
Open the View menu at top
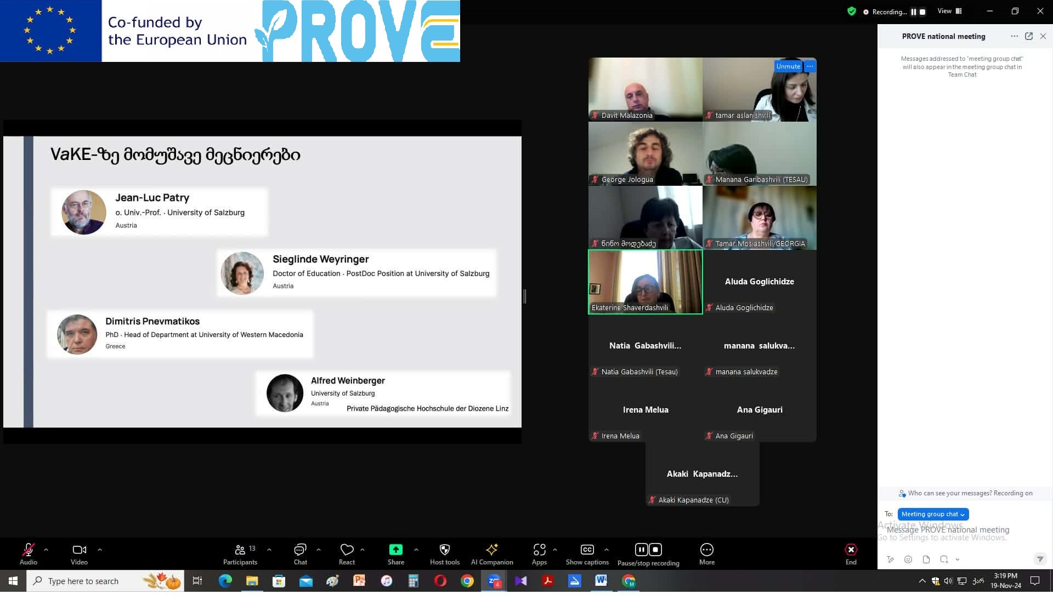pos(949,11)
